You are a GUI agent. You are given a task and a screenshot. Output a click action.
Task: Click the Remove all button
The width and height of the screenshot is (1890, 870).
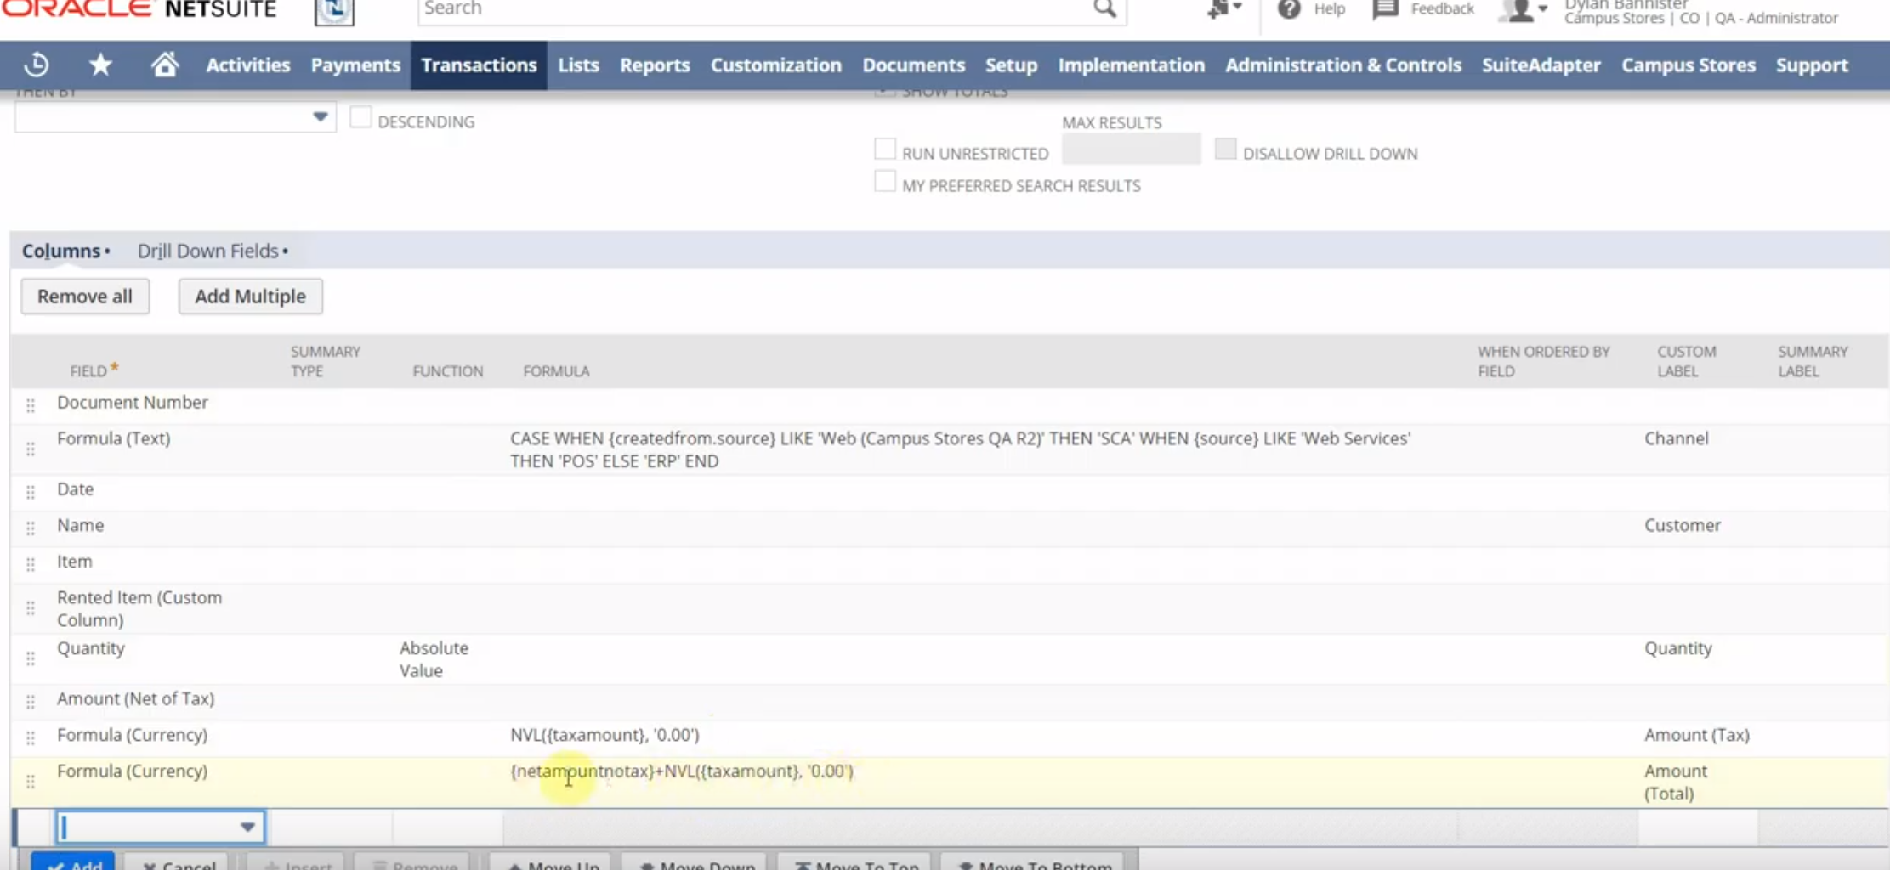click(x=84, y=296)
